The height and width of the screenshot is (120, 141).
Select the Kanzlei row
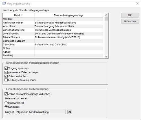[53, 52]
